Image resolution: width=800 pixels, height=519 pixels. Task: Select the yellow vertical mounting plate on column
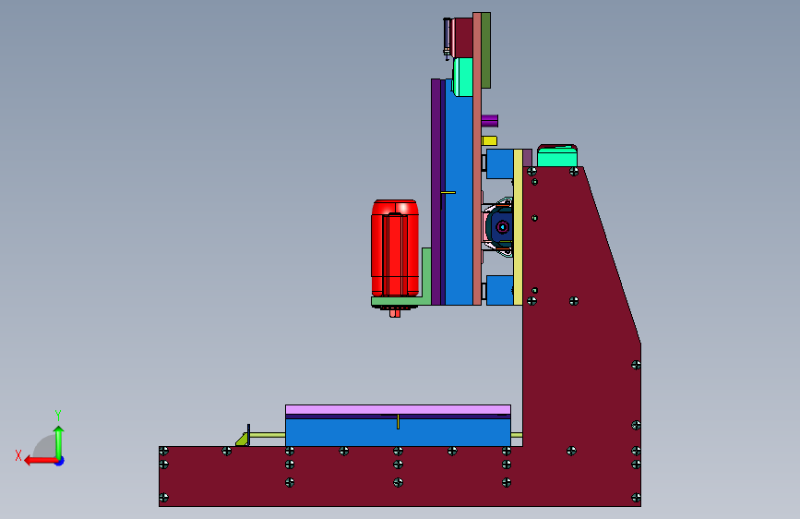coord(518,227)
